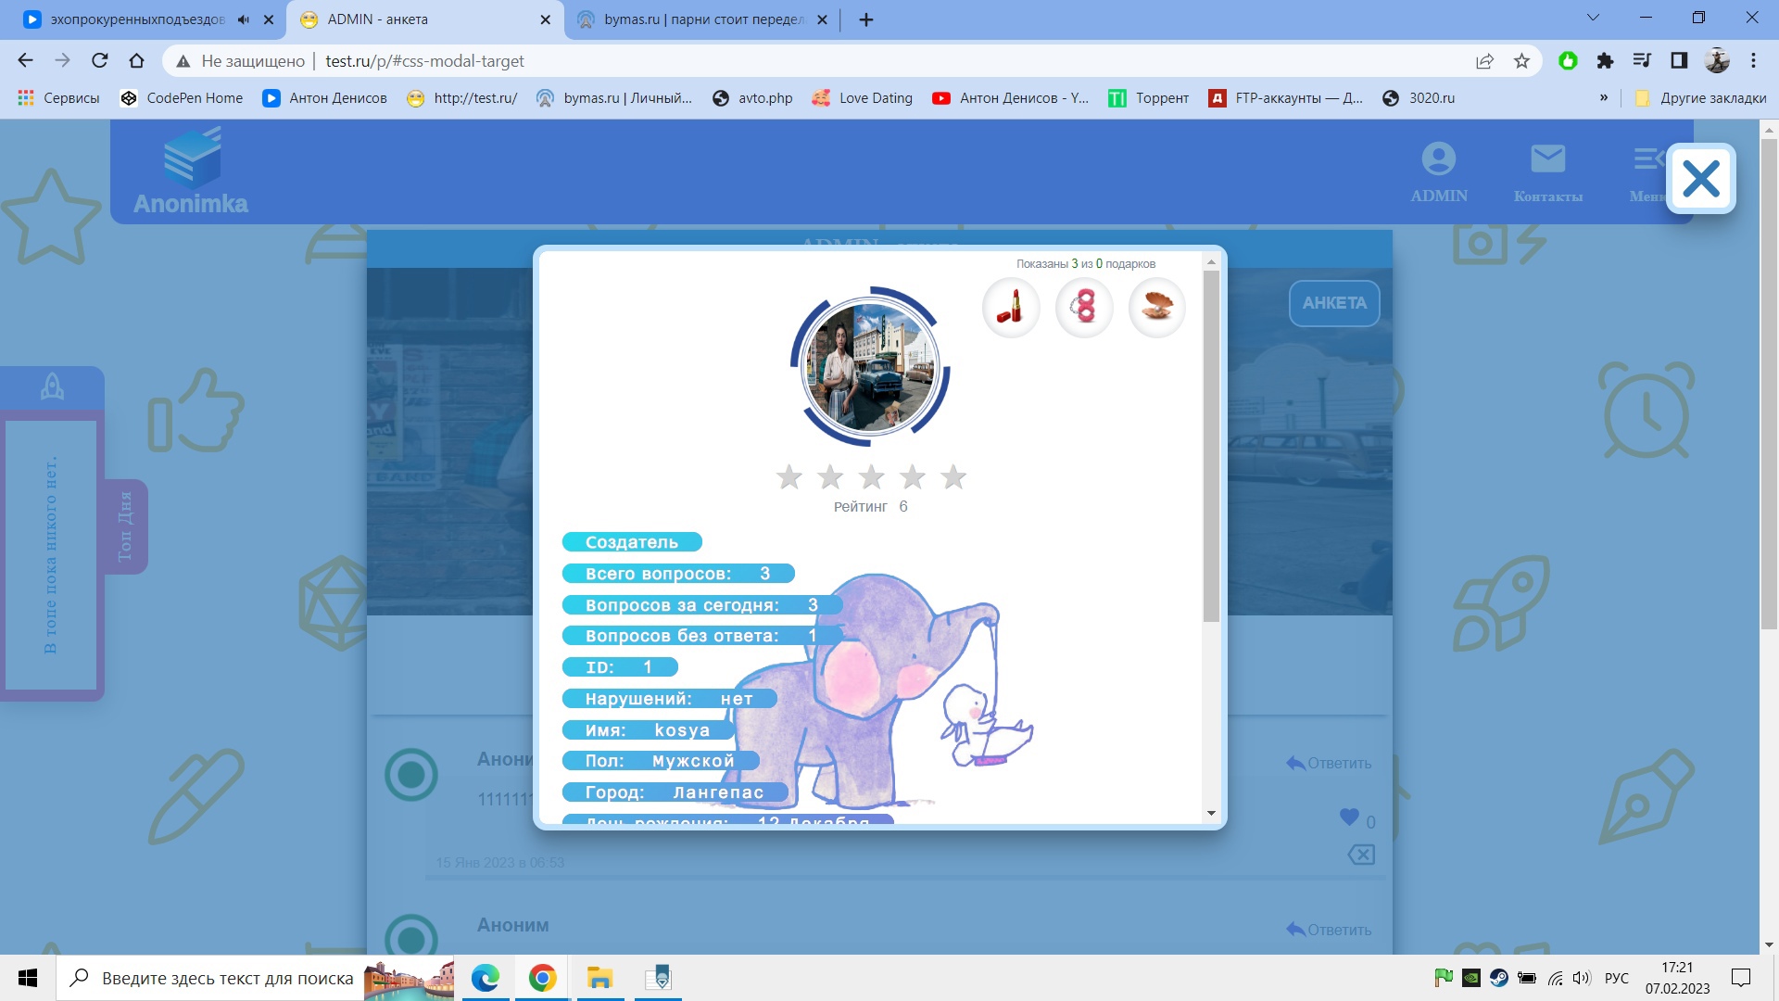
Task: Click the rocket icon on left sidebar tab
Action: [52, 386]
